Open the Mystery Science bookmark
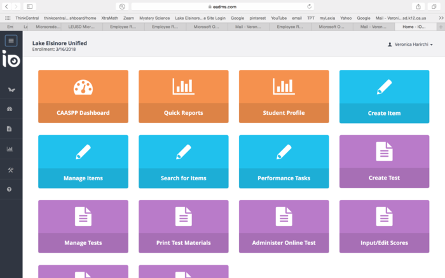445x278 pixels. pyautogui.click(x=154, y=18)
